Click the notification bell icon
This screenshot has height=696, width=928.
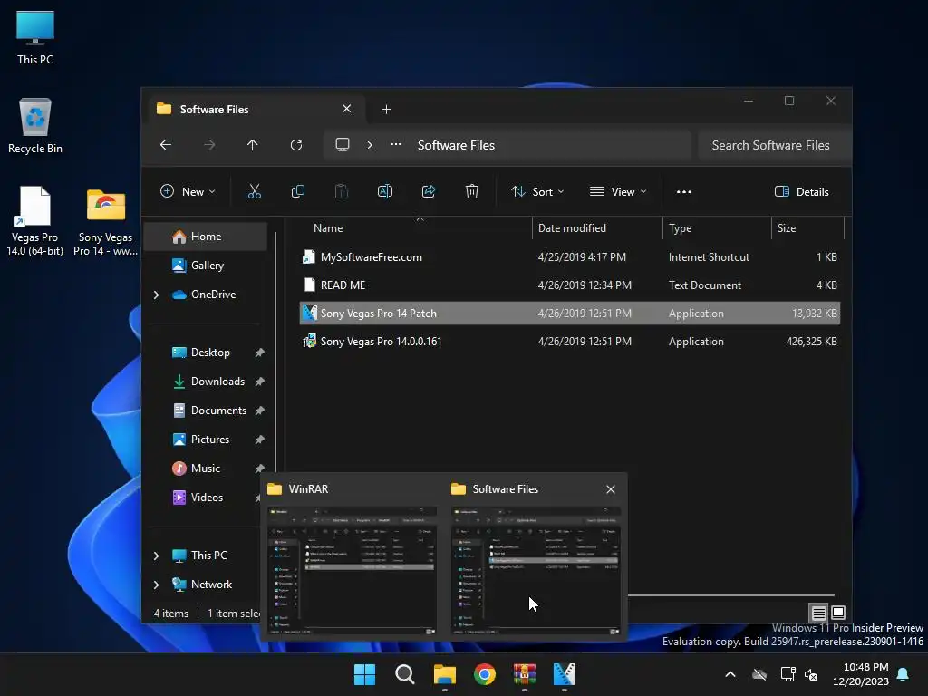pos(904,674)
